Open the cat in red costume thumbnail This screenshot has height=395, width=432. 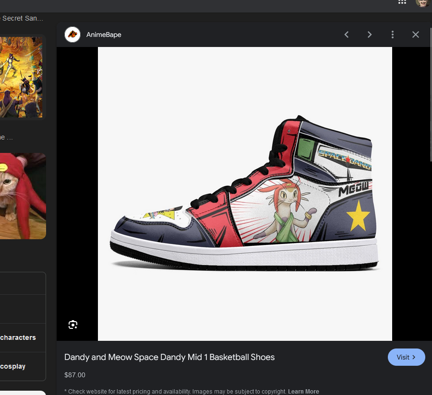tap(23, 196)
